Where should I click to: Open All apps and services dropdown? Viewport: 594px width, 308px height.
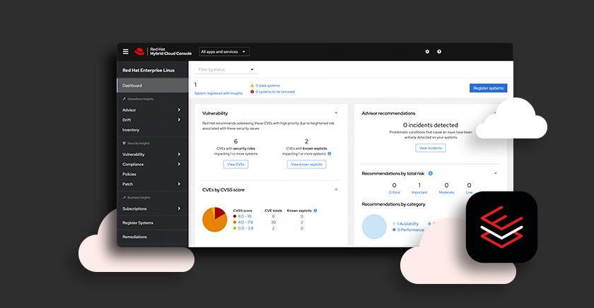tap(224, 52)
